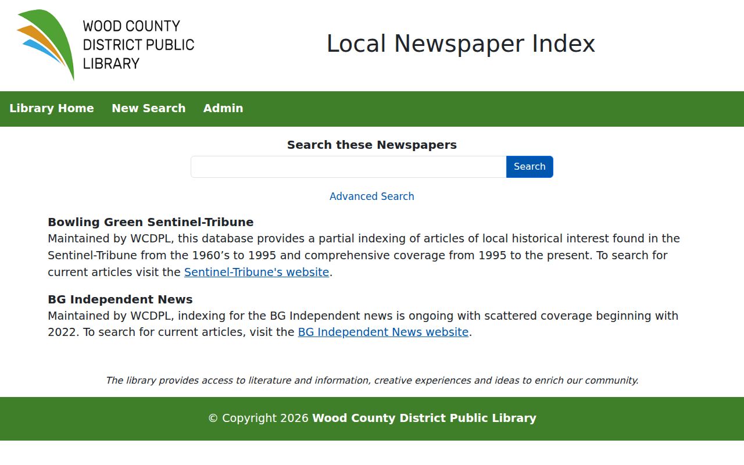Open Library Home in the green navbar
Viewport: 744px width, 465px height.
[52, 109]
